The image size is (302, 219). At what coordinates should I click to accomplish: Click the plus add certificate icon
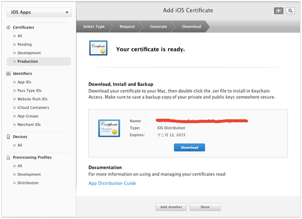(279, 11)
